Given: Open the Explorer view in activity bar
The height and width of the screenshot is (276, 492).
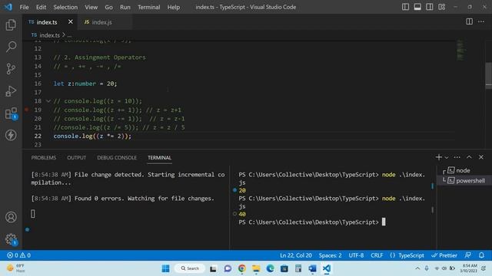Looking at the screenshot, I should coord(11,25).
